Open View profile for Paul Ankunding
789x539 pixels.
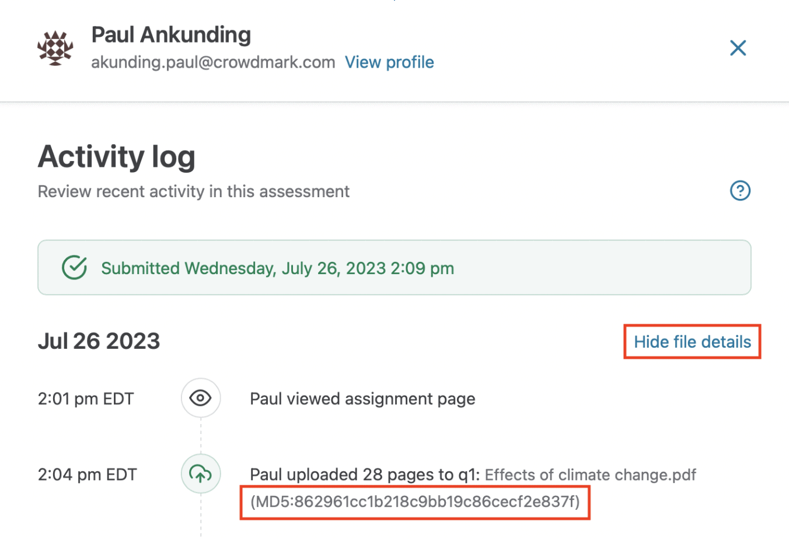(x=389, y=62)
